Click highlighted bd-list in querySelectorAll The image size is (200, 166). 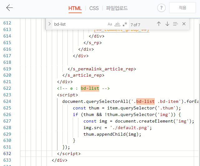click(145, 102)
